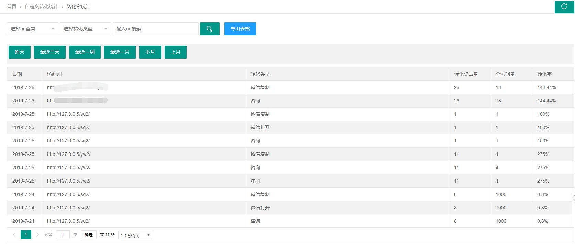Click the page number jump input

click(x=63, y=235)
